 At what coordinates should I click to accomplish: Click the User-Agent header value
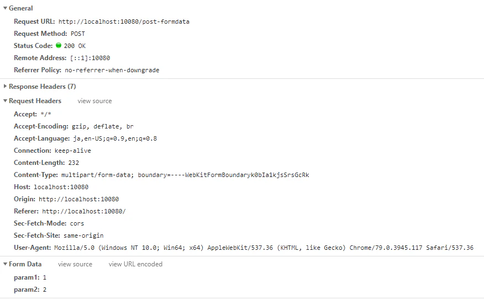(264, 248)
